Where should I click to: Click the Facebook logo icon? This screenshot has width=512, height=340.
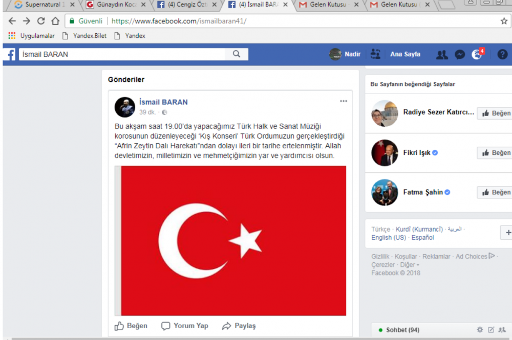(9, 54)
